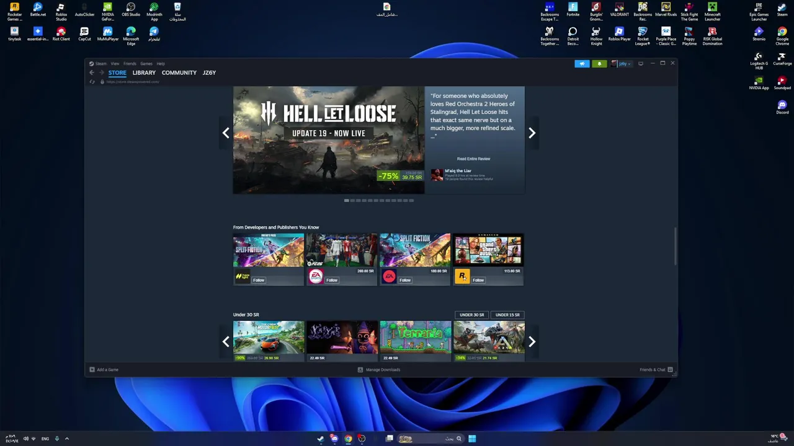Click the store URL address field
The image size is (794, 446).
click(133, 82)
